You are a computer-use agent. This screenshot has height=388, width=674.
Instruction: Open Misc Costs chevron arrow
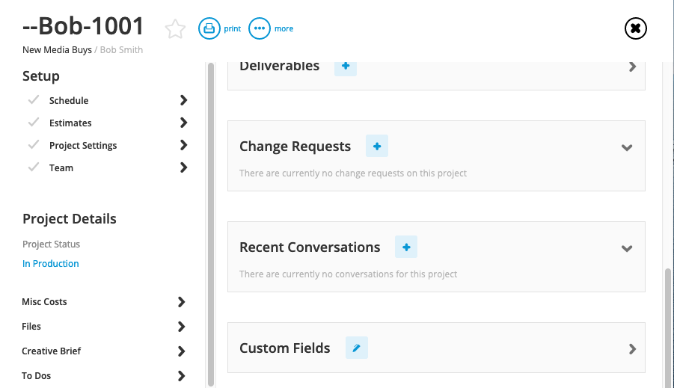[181, 301]
